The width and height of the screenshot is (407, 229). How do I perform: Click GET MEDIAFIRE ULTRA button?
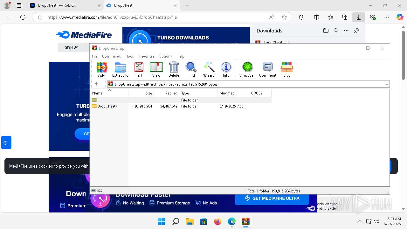tap(272, 198)
